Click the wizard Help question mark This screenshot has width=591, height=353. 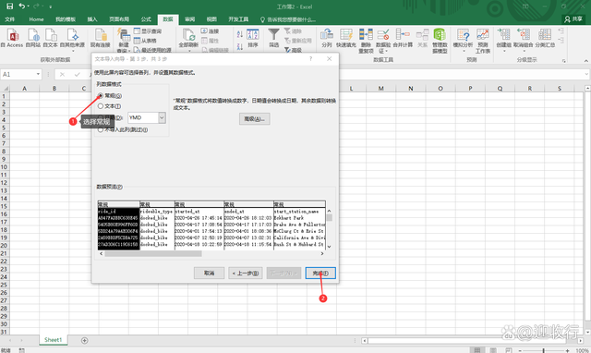[310, 58]
